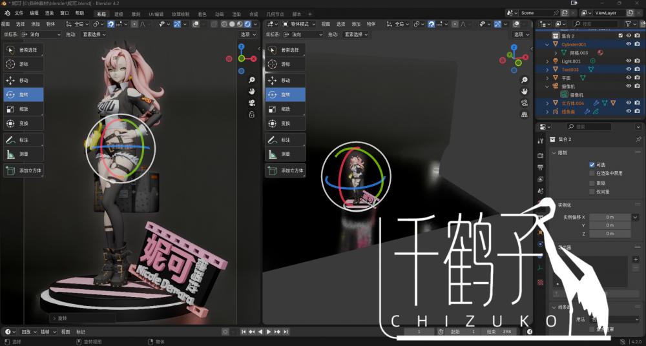Open the 标记 menu in timeline
The width and height of the screenshot is (646, 346).
coord(81,332)
